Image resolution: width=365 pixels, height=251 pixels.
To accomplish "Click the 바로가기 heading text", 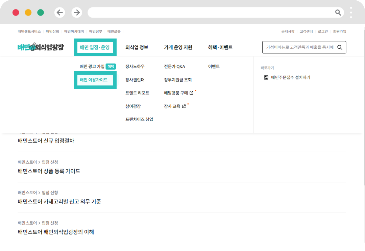I will (x=267, y=68).
